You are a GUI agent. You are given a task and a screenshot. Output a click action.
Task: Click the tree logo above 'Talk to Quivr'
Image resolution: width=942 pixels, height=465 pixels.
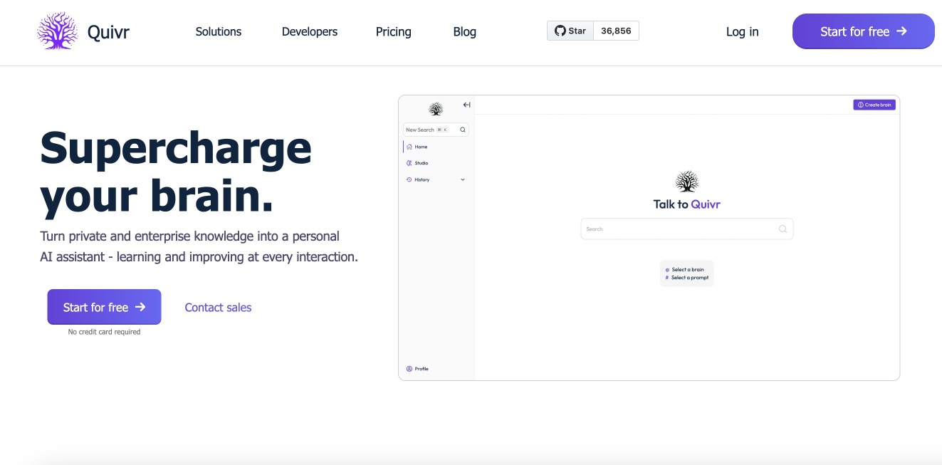tap(687, 182)
